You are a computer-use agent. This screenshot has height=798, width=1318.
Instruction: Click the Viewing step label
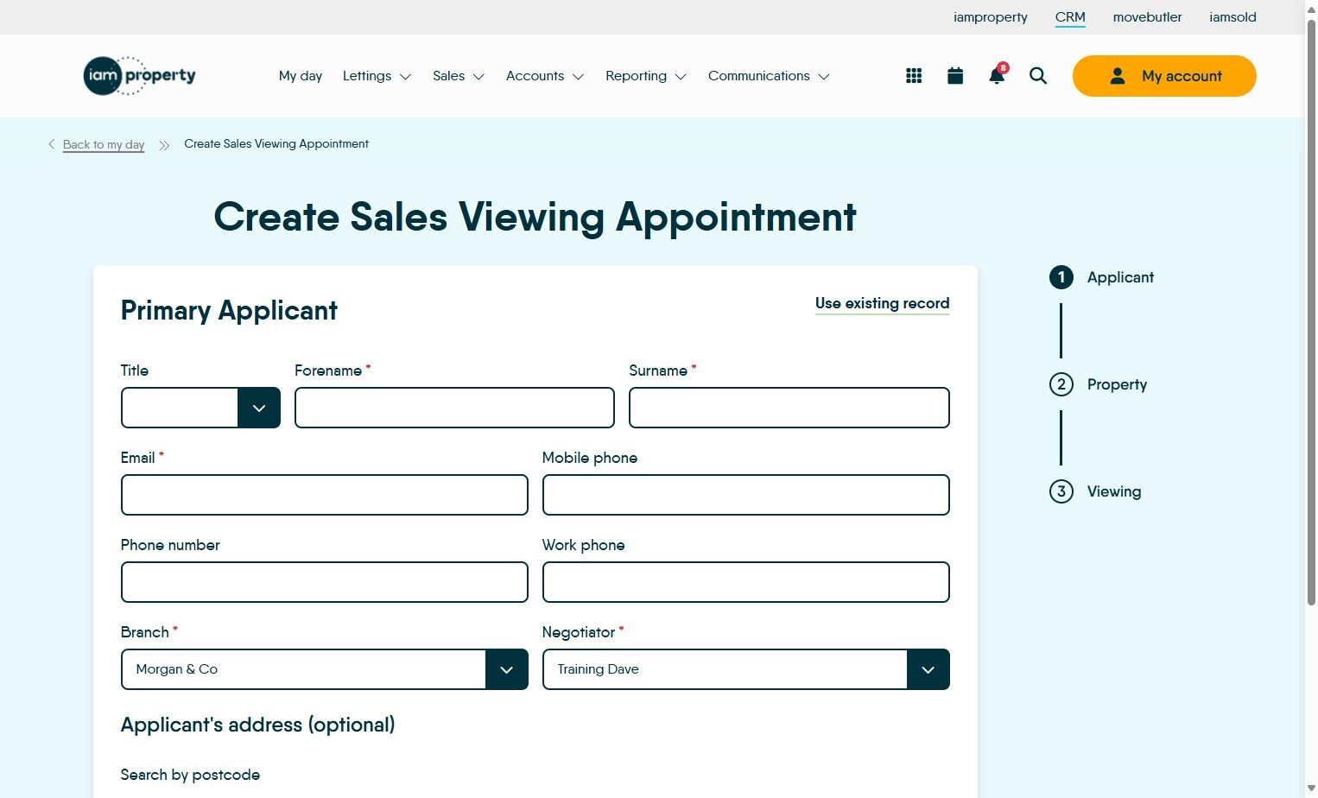1114,491
